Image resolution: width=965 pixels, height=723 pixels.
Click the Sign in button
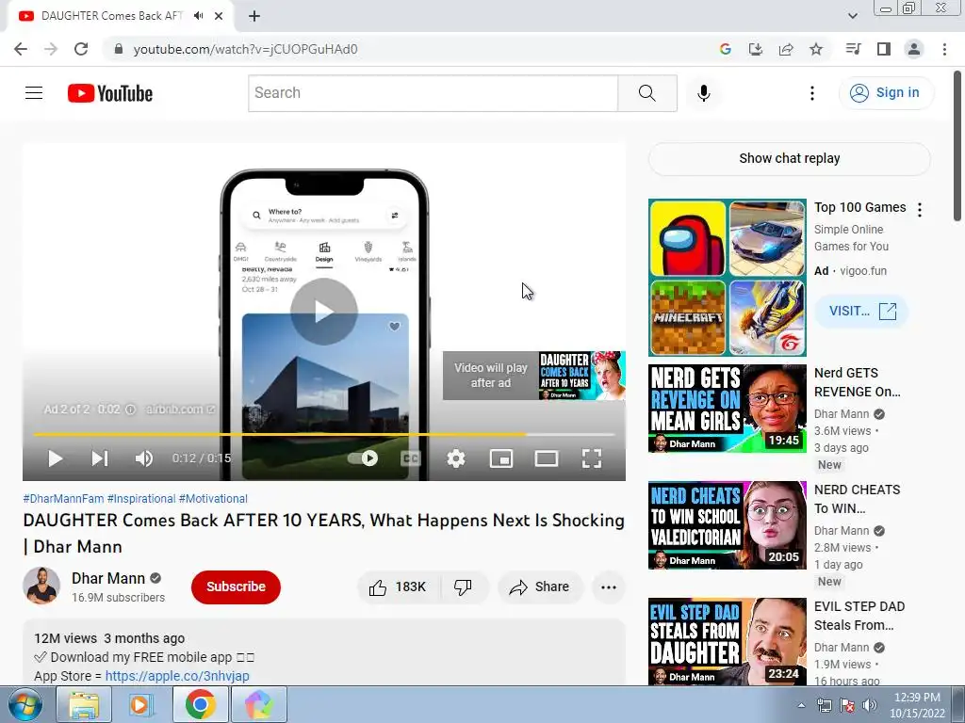coord(885,93)
